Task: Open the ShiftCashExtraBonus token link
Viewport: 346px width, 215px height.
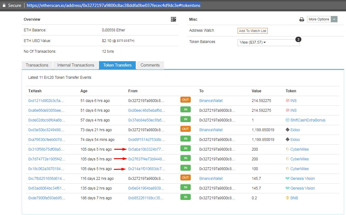Action: click(308, 120)
